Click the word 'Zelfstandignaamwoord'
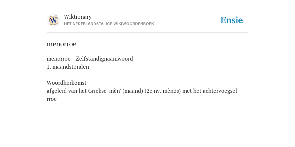Screen dimensions: 295x147 [104, 59]
